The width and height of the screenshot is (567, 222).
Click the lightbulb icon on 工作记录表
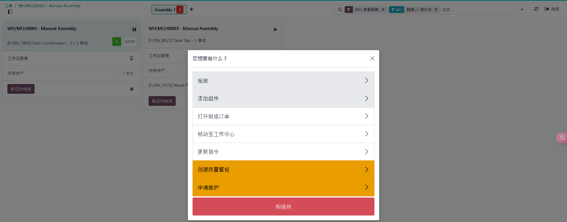pyautogui.click(x=131, y=58)
